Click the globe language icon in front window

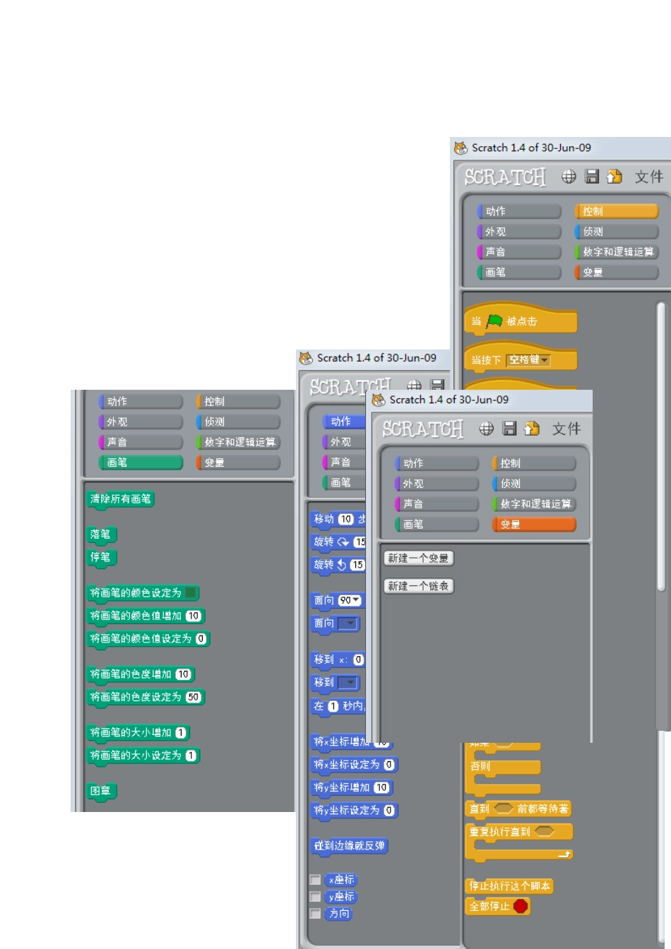[486, 429]
